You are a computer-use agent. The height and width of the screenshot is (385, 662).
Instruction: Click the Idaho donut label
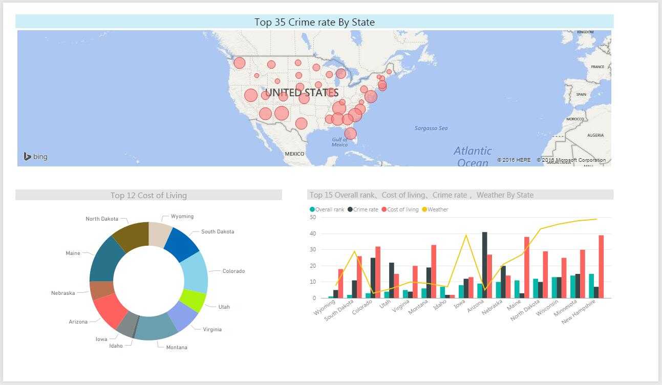click(x=116, y=346)
